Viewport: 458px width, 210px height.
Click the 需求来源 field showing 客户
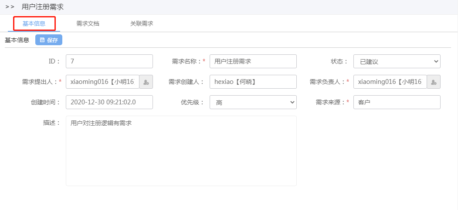(397, 102)
